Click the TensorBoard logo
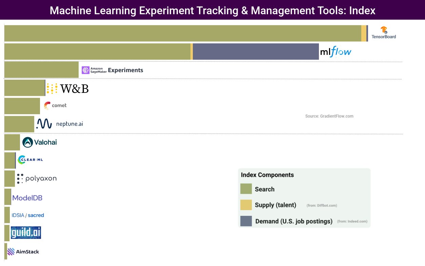 (384, 33)
